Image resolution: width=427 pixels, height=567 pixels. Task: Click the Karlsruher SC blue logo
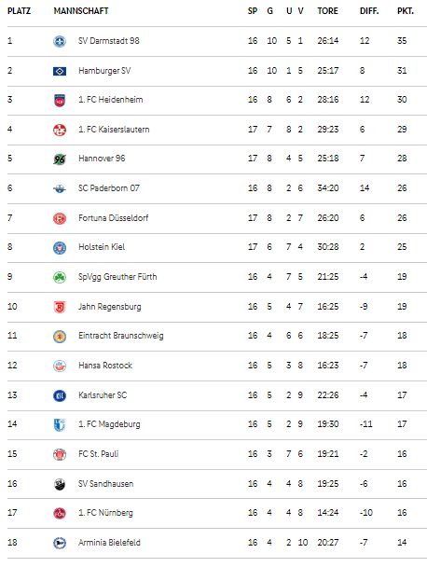[x=60, y=395]
